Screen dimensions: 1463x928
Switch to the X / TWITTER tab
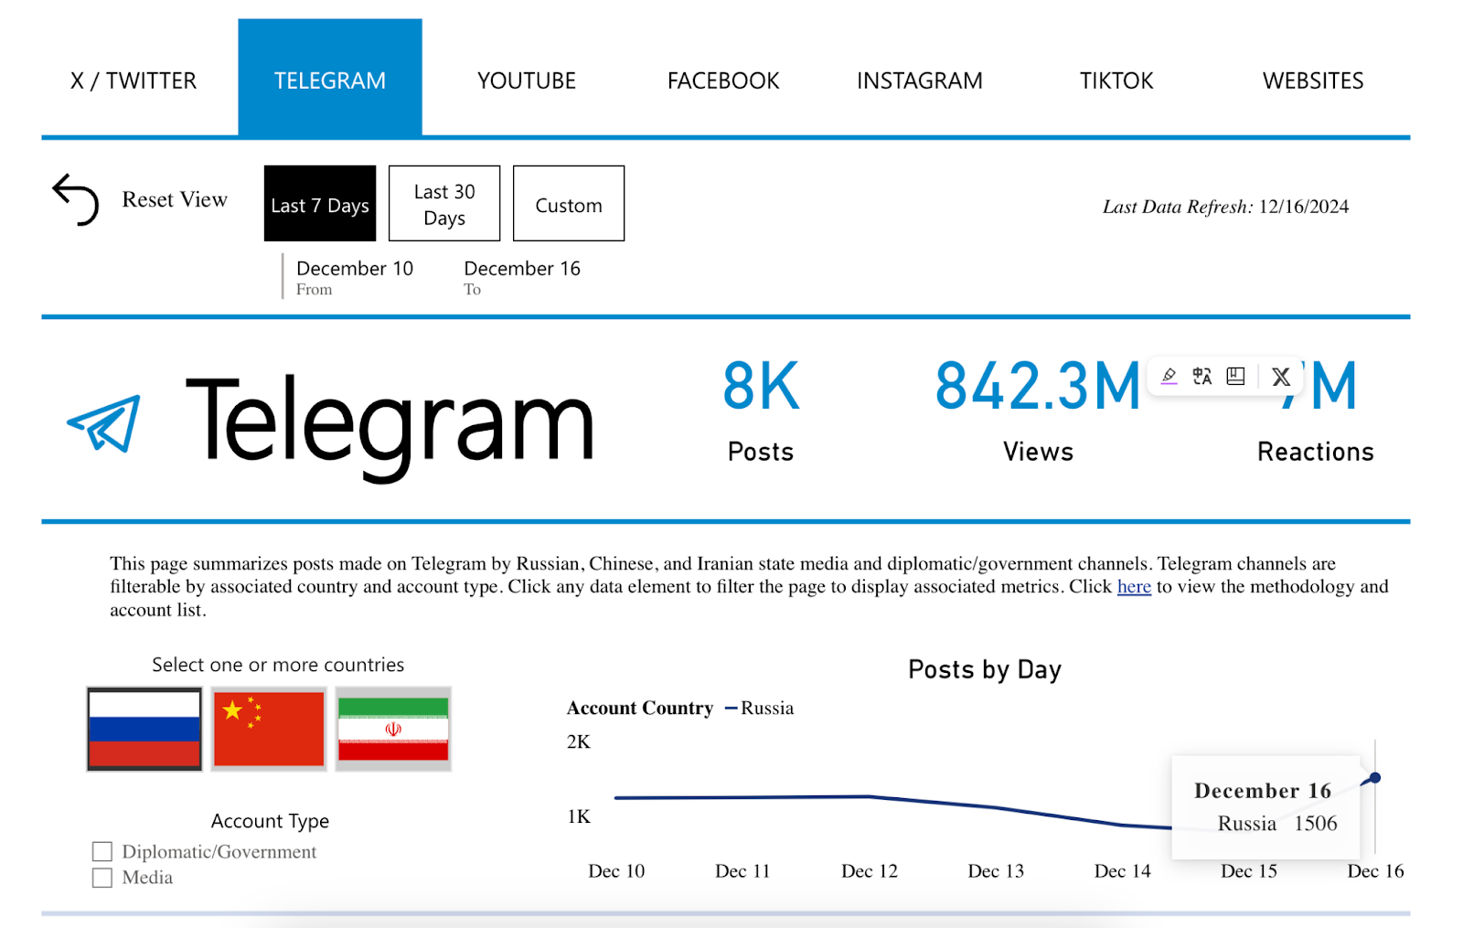pos(133,80)
